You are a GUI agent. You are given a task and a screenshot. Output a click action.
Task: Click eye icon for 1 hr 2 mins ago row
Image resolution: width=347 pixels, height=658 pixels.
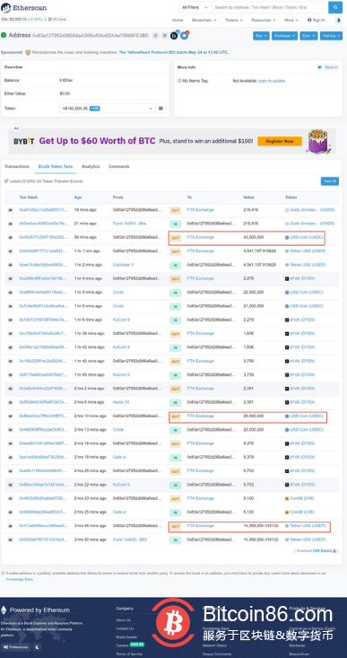pos(11,265)
